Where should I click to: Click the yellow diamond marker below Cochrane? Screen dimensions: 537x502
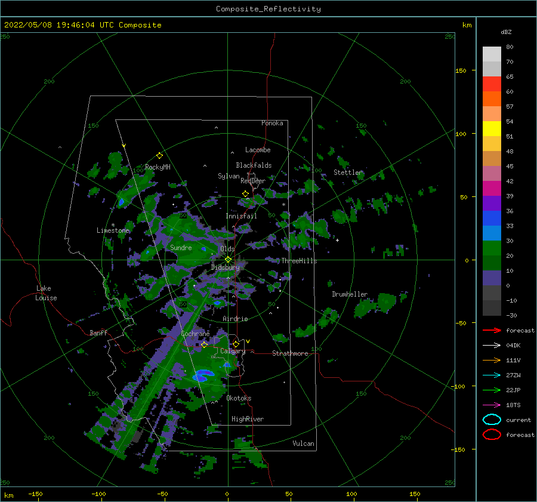coord(205,344)
